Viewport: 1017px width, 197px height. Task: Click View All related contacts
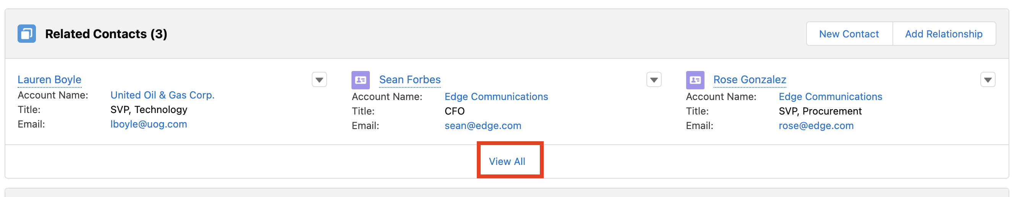[x=507, y=161]
